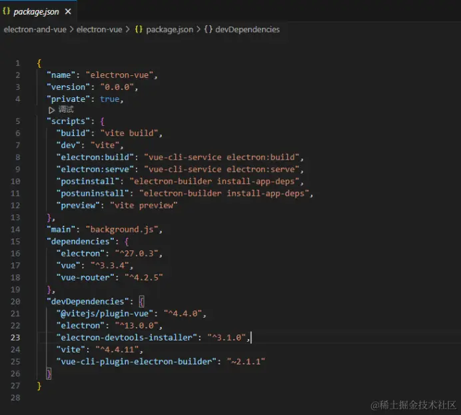This screenshot has width=461, height=415.
Task: Click the "postinstall" script key
Action: (x=88, y=181)
